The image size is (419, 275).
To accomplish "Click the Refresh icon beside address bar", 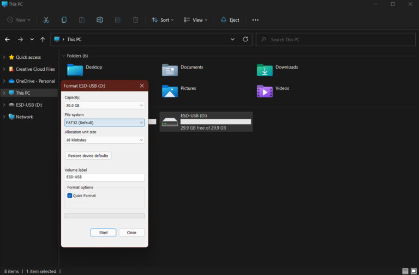I will pyautogui.click(x=246, y=39).
